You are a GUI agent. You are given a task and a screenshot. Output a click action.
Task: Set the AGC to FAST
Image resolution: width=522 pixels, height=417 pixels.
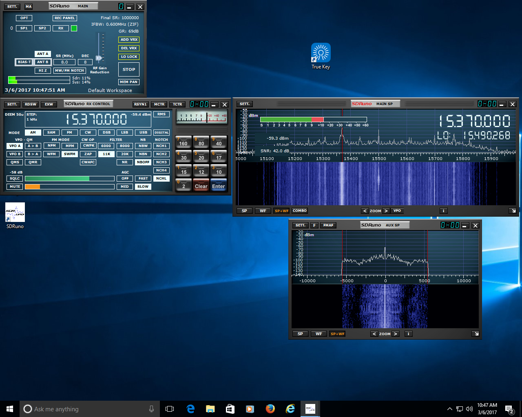pyautogui.click(x=143, y=178)
